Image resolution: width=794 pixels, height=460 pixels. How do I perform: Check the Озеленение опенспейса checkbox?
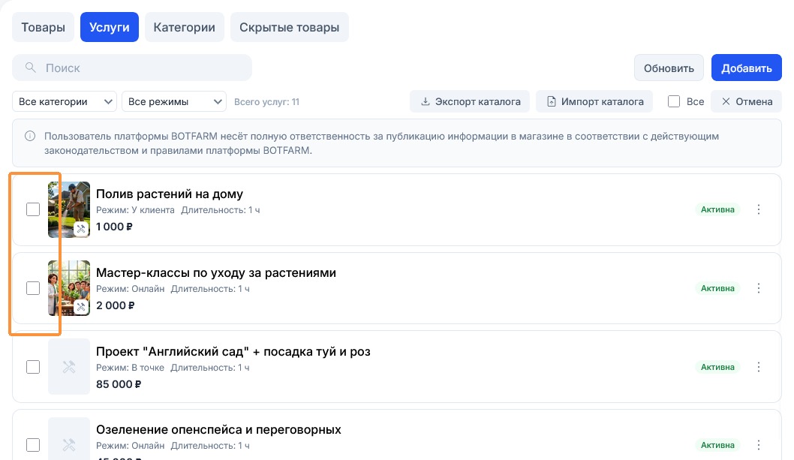click(x=33, y=445)
